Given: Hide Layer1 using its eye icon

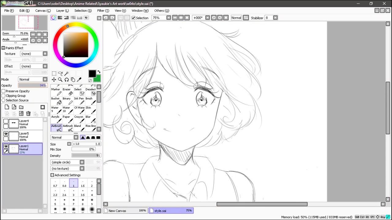Looking at the screenshot, I should coord(6,146).
